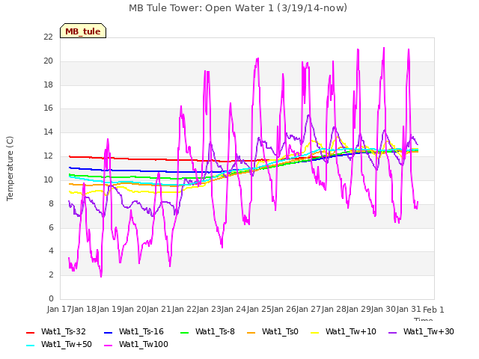Click the Jan 25 x-axis tick label
The height and width of the screenshot is (359, 479).
260,309
